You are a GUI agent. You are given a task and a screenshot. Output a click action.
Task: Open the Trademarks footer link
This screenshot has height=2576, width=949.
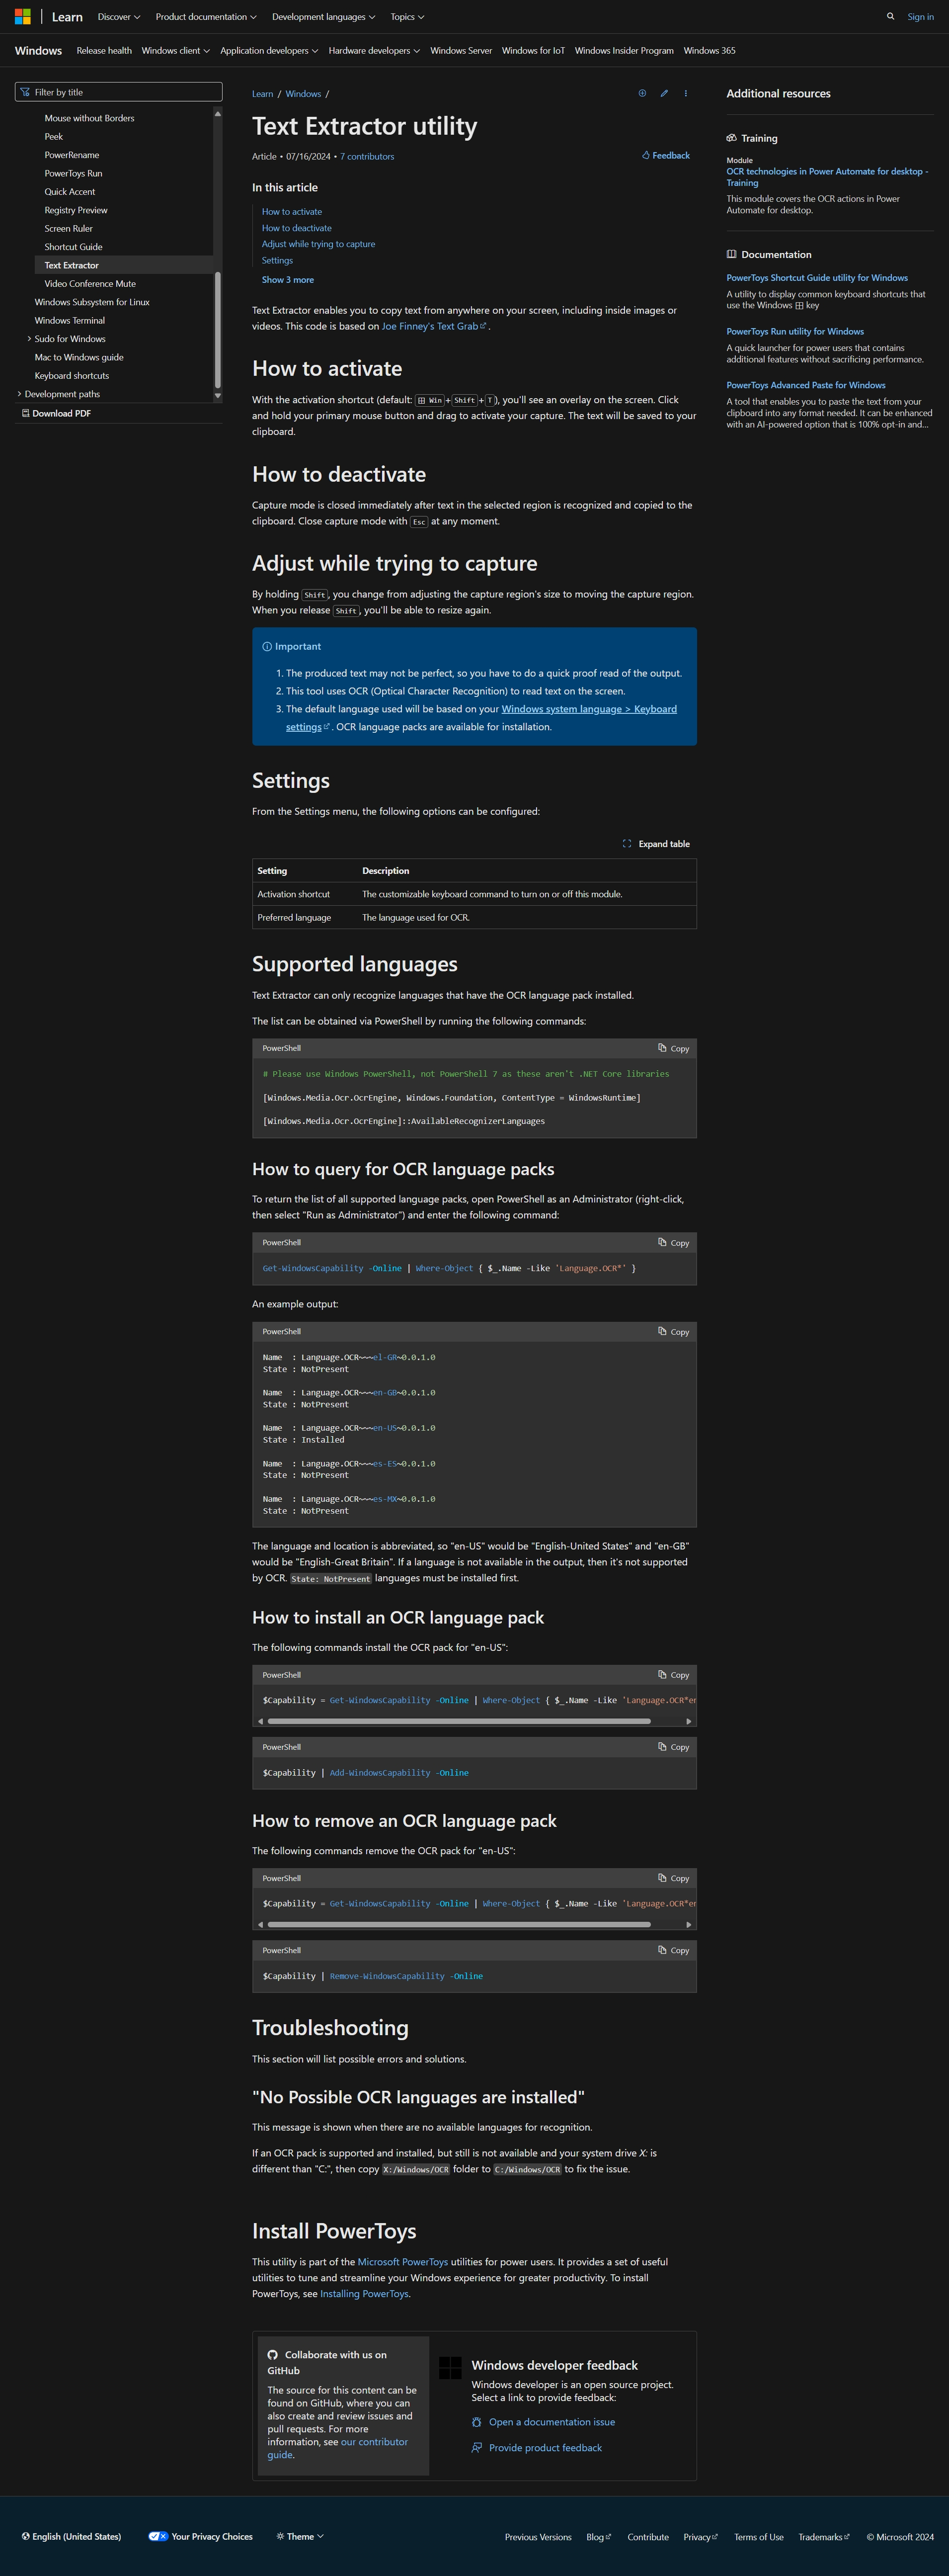point(824,2537)
